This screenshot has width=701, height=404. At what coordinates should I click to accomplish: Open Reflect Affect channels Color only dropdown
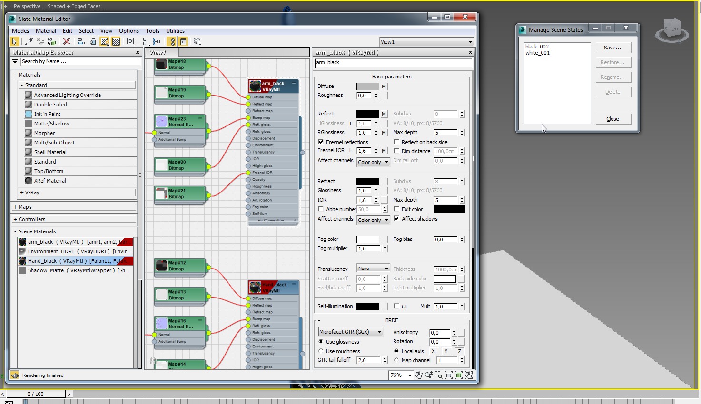click(373, 162)
